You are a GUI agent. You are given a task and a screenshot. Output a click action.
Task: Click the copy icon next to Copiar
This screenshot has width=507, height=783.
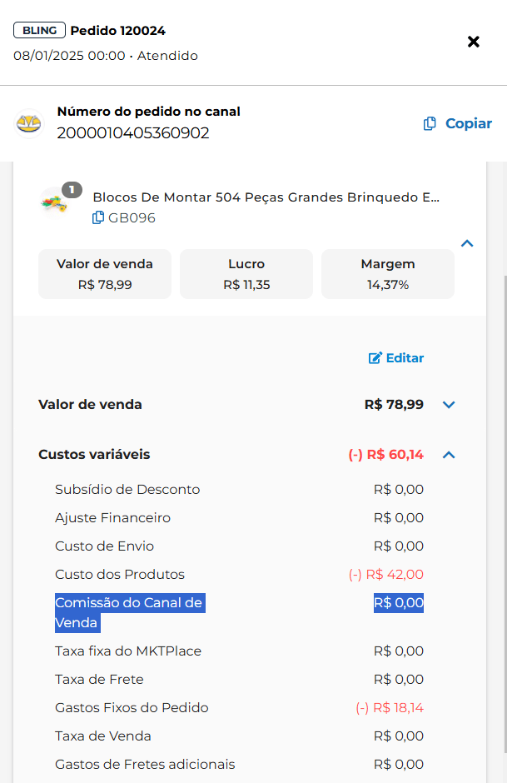click(x=430, y=123)
